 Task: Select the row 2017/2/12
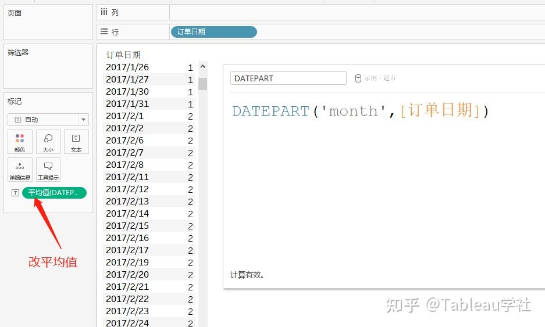point(149,189)
